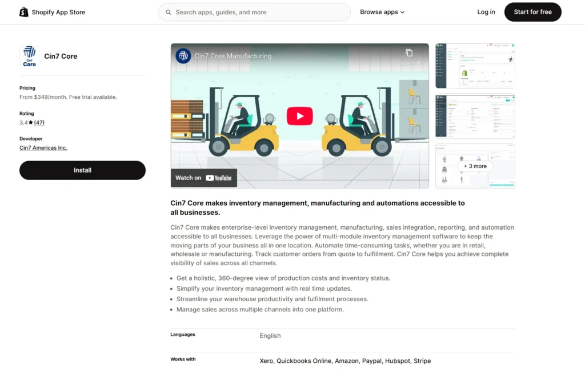Open the Cin7 Core Manufacturing video title
The image size is (585, 372).
pos(233,56)
